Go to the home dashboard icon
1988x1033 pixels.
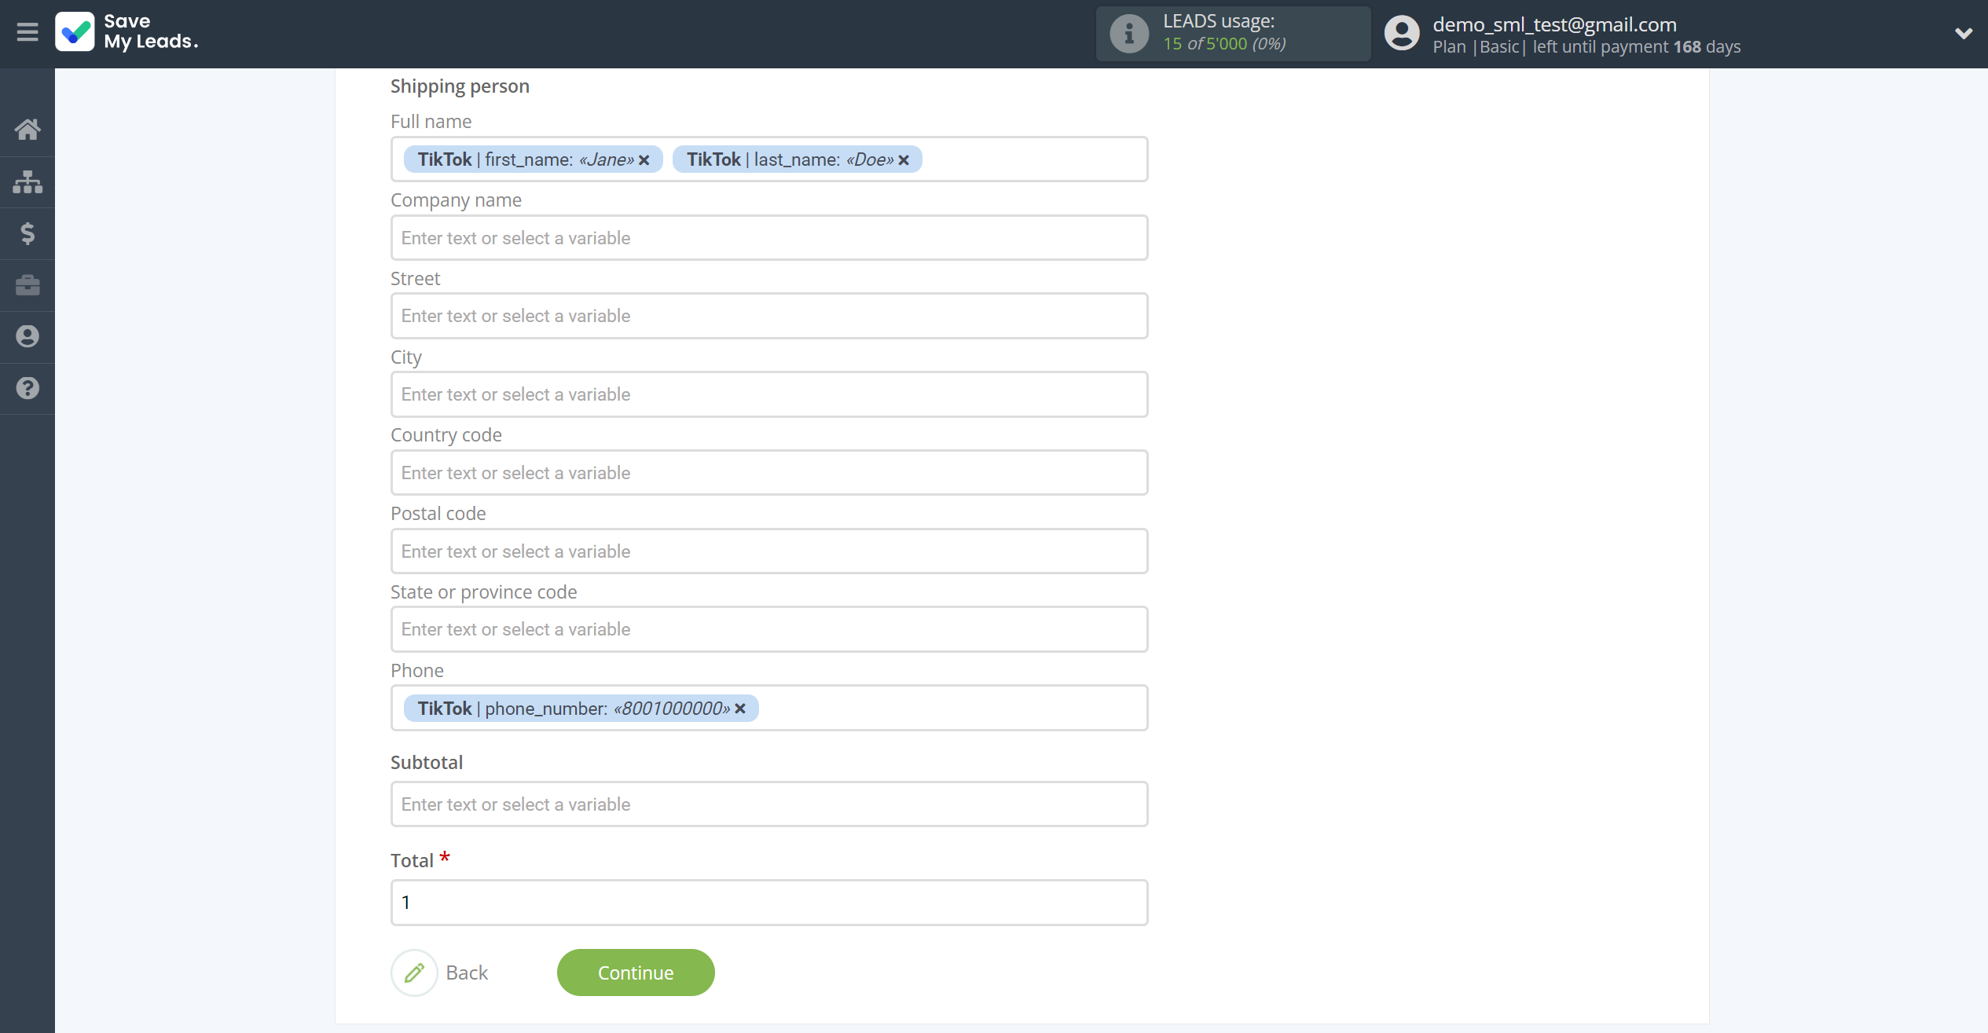tap(28, 130)
